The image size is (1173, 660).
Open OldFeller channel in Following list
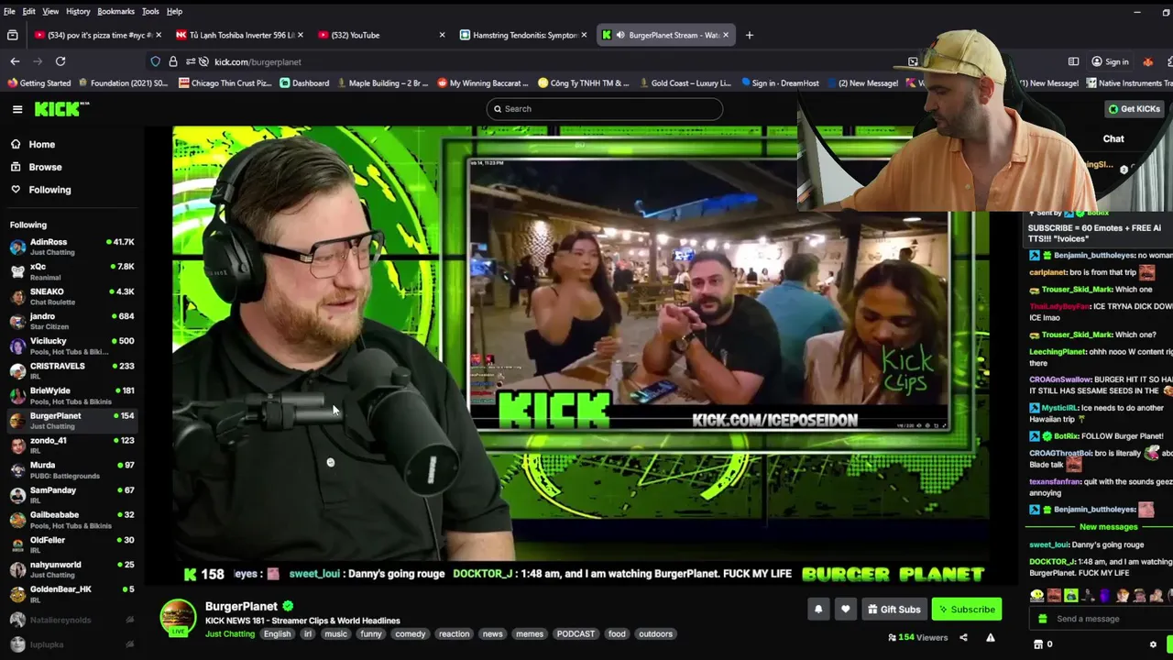(71, 544)
